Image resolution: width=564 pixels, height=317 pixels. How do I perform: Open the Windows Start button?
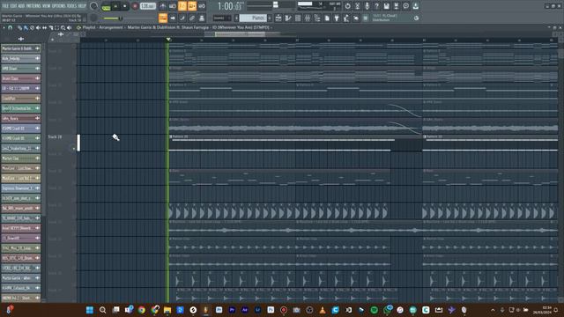[90, 310]
